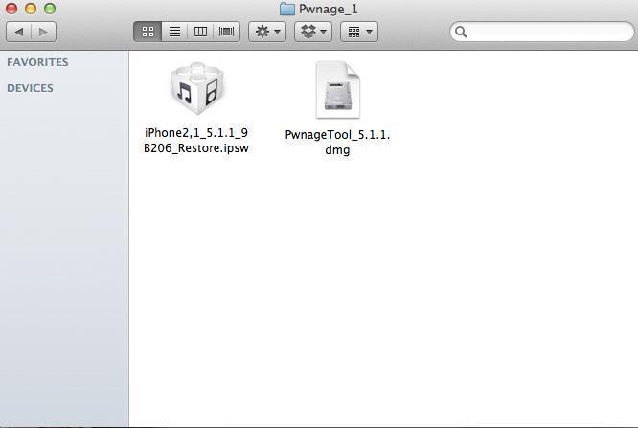Viewport: 638px width, 428px height.
Task: Open the item arrangement dropdown
Action: point(358,32)
